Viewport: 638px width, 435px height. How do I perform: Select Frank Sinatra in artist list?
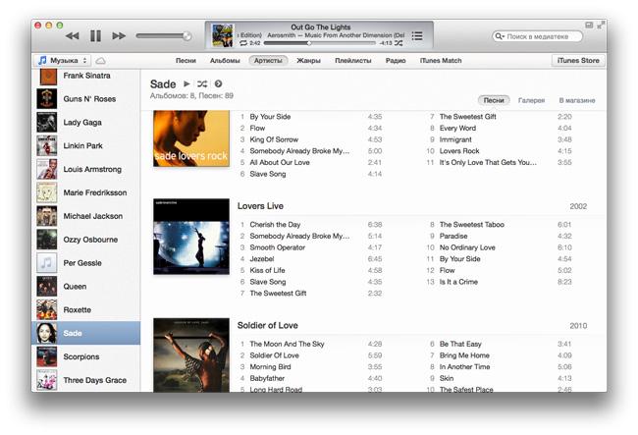[x=85, y=76]
